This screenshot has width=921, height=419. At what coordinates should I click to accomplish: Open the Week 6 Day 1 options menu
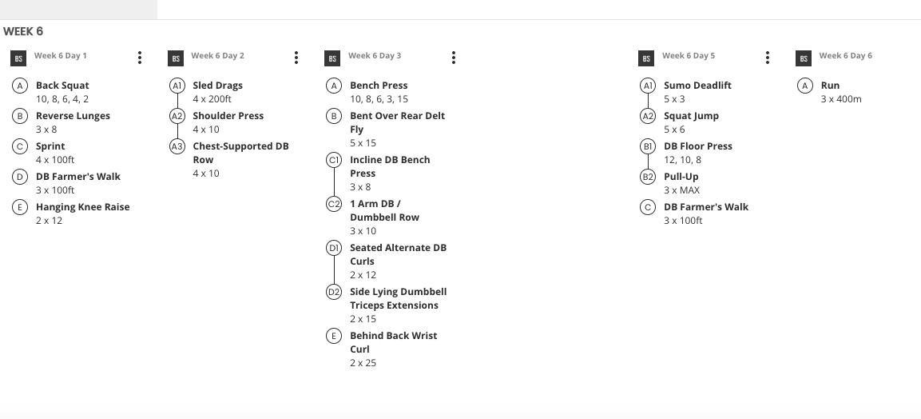point(139,57)
